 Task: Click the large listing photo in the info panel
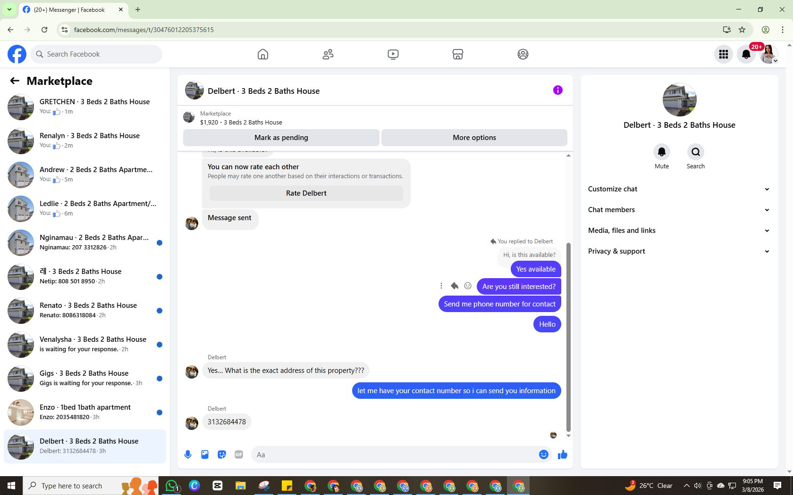[x=679, y=99]
